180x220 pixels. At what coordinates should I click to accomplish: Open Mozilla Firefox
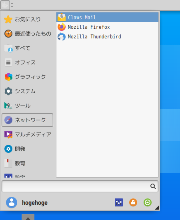pyautogui.click(x=107, y=27)
